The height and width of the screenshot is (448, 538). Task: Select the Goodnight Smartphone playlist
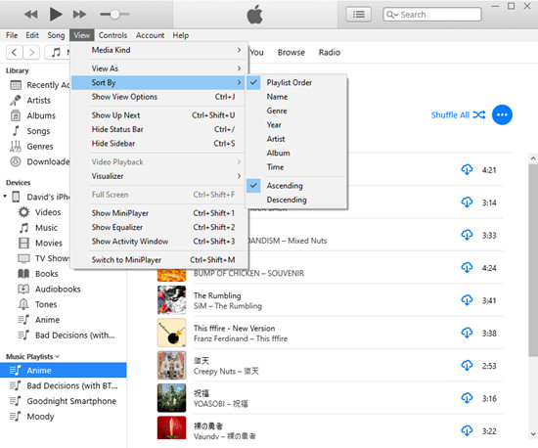point(64,401)
